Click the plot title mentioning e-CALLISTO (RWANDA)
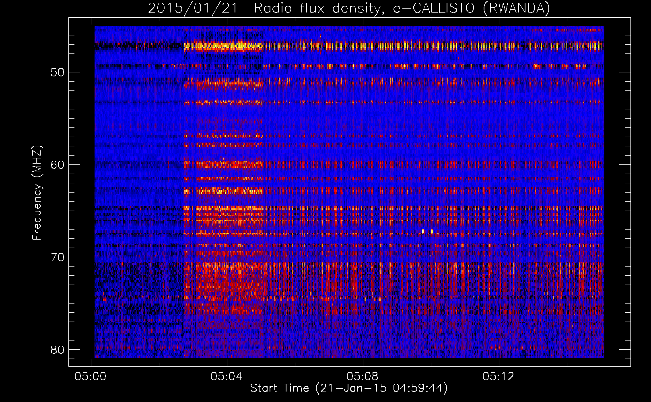This screenshot has height=402, width=651. coord(349,8)
